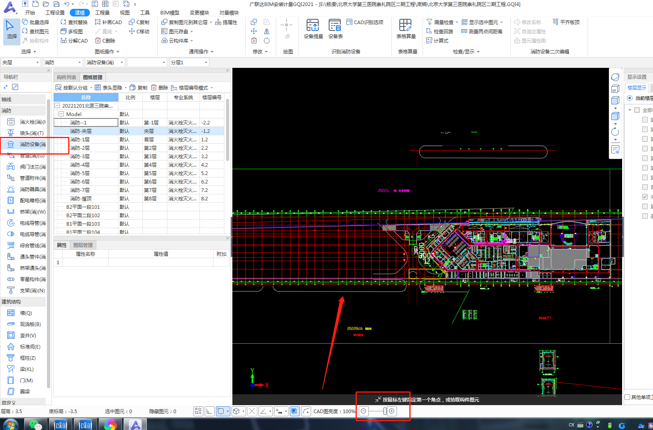The image size is (653, 430).
Task: Open the 消防设备(消) type dropdown
Action: click(105, 62)
